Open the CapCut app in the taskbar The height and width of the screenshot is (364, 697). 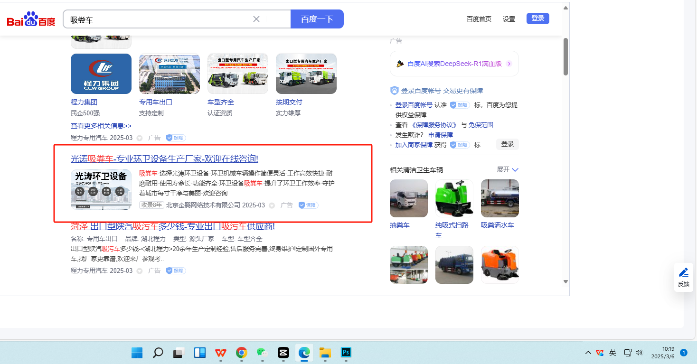283,353
